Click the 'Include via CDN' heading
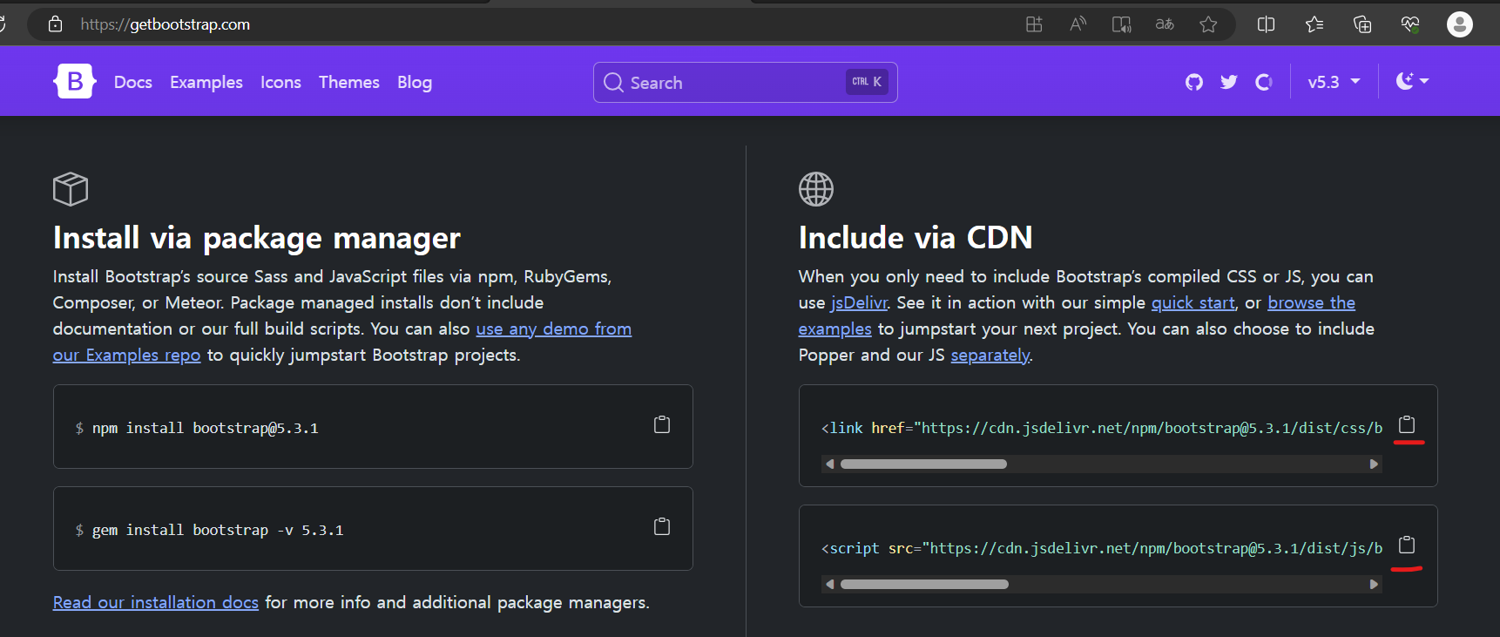The width and height of the screenshot is (1500, 637). (916, 238)
